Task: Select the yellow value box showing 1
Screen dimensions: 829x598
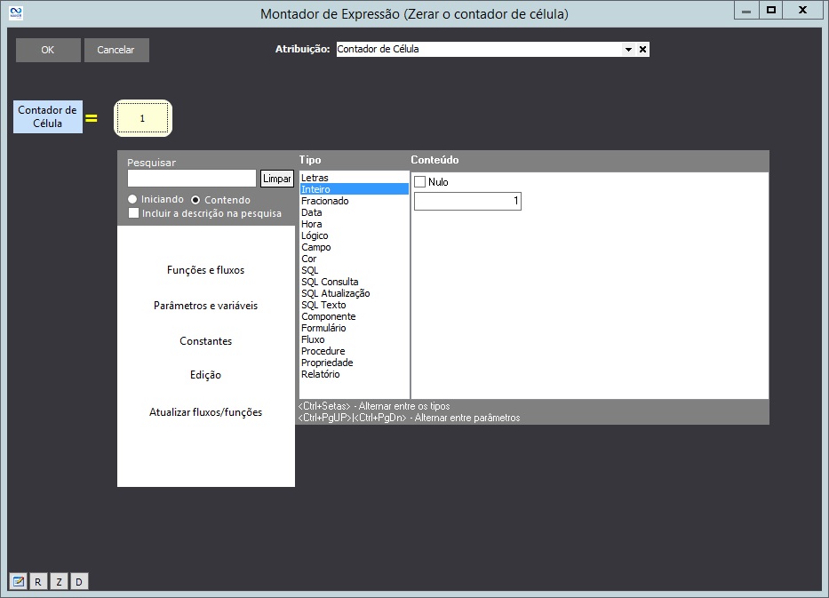Action: (142, 118)
